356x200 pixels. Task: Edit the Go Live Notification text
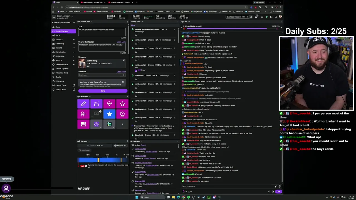[102, 47]
